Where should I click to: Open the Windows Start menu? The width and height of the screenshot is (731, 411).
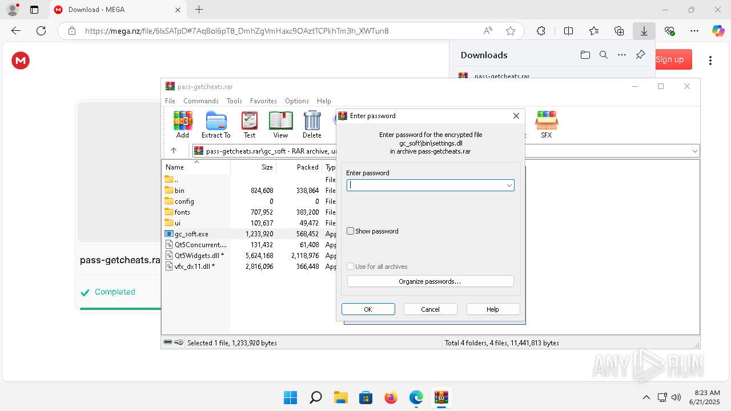(x=290, y=397)
